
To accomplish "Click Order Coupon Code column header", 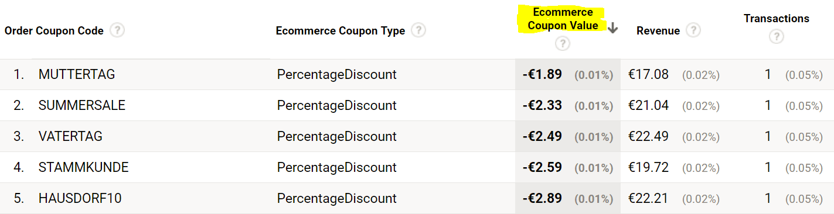I will pos(54,30).
